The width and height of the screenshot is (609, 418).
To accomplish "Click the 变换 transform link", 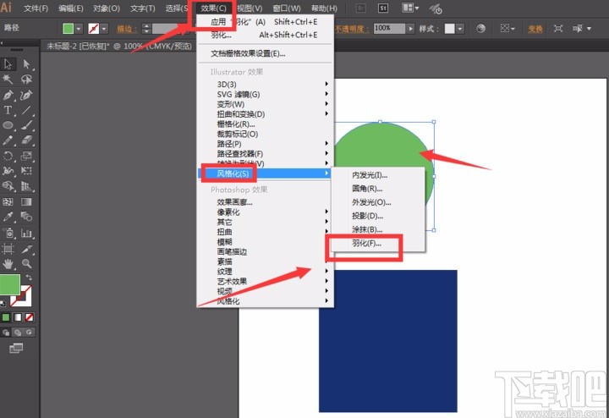I will 535,29.
